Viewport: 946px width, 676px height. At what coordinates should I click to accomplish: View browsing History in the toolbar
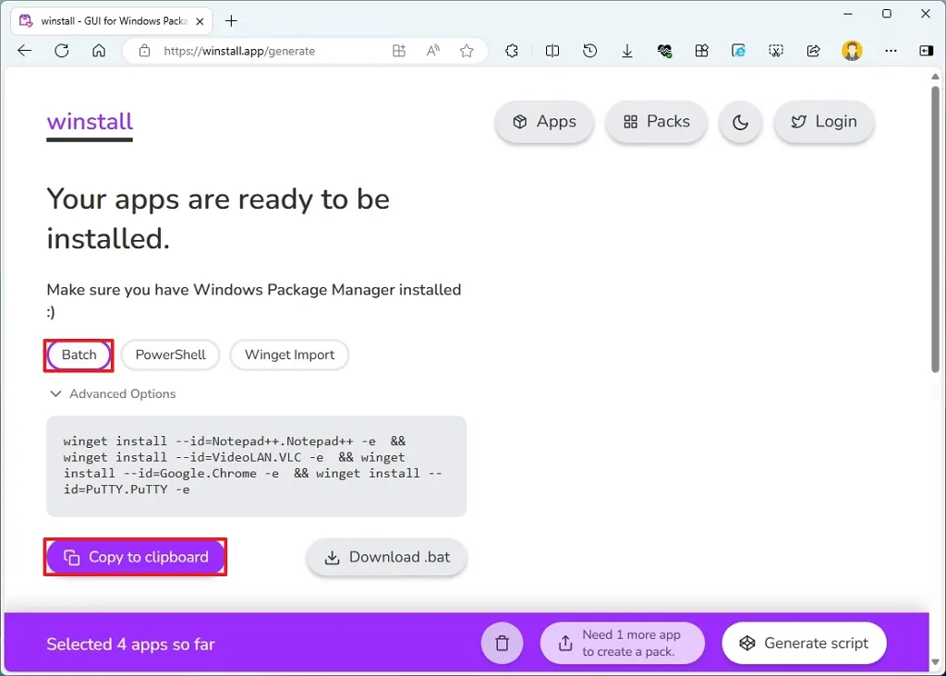tap(590, 51)
